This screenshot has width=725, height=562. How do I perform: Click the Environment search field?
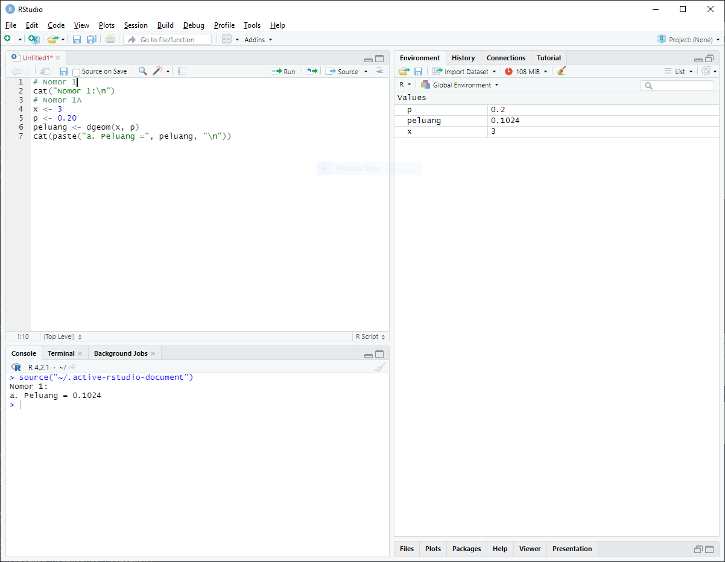[677, 86]
